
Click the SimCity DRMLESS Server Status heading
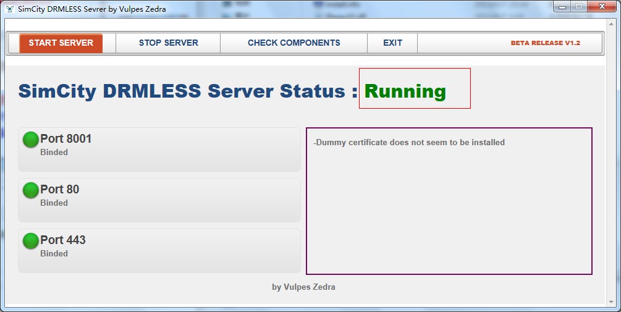pos(188,91)
